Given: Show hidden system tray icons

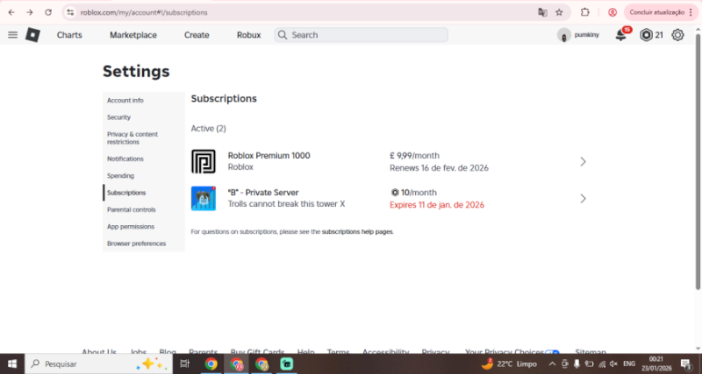Looking at the screenshot, I should [553, 363].
